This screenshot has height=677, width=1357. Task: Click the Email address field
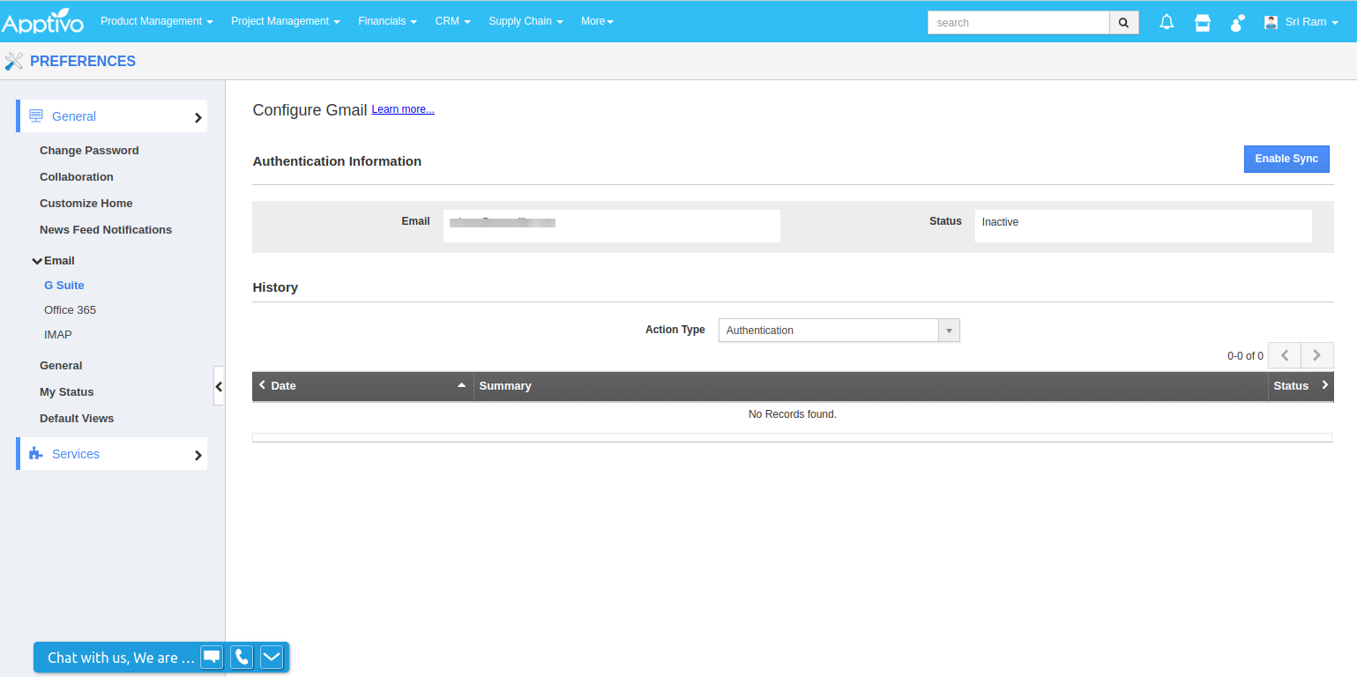612,226
